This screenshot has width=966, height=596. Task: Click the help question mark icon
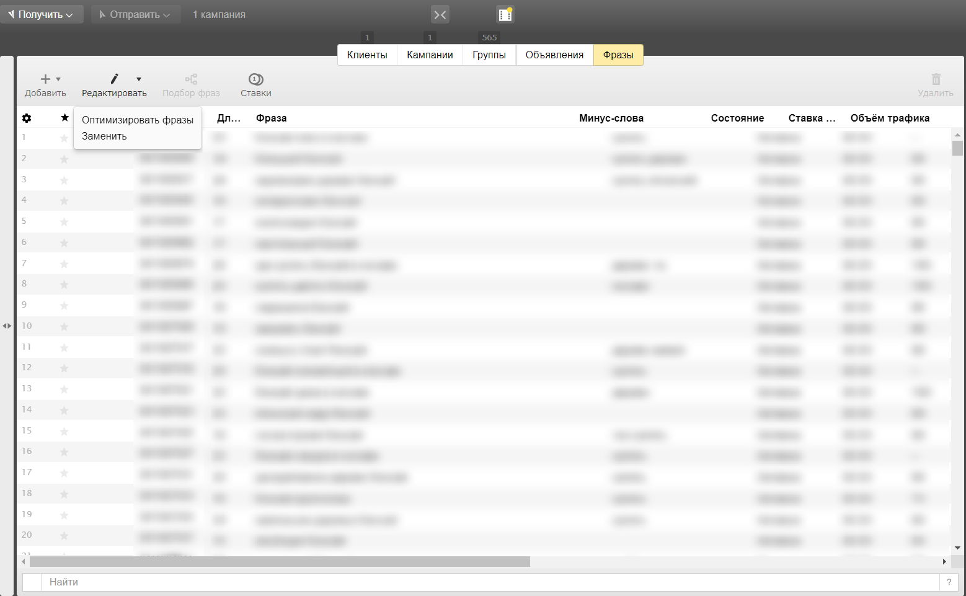click(x=949, y=582)
